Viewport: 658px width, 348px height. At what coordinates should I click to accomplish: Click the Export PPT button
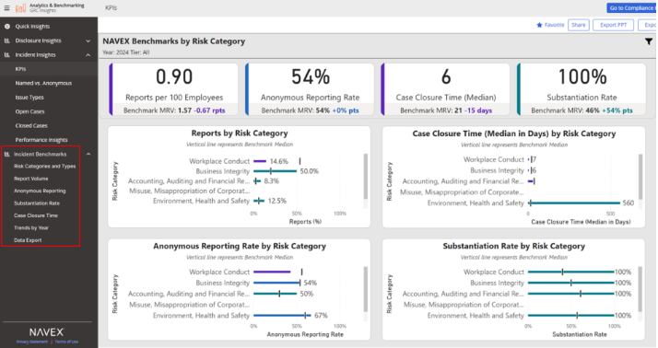click(x=614, y=25)
